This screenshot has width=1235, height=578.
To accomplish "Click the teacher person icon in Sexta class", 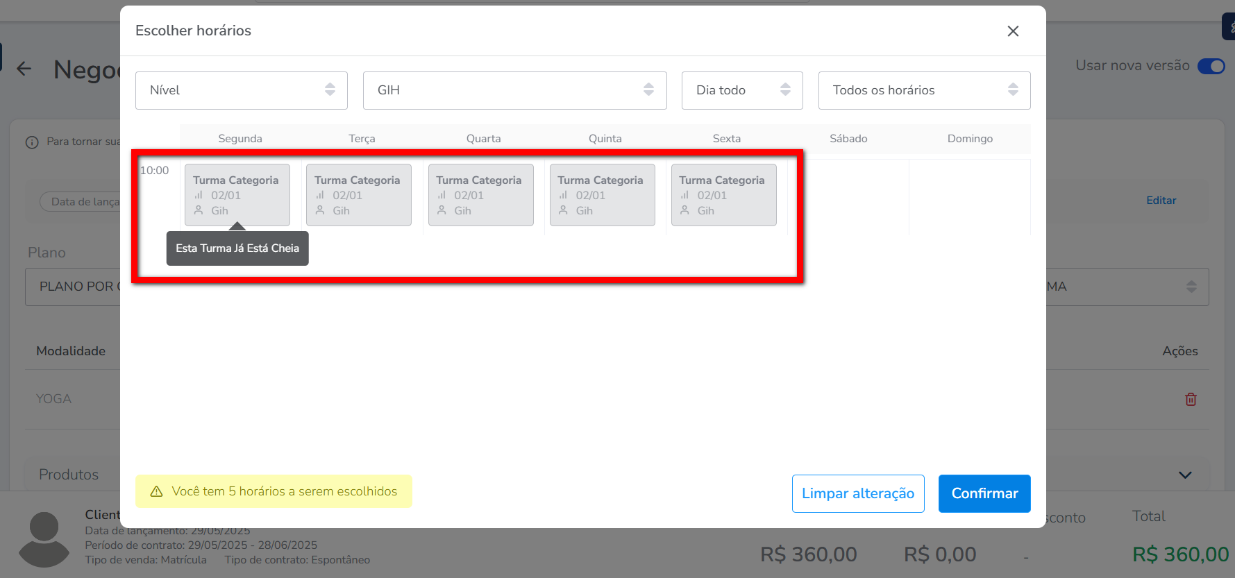I will 684,210.
